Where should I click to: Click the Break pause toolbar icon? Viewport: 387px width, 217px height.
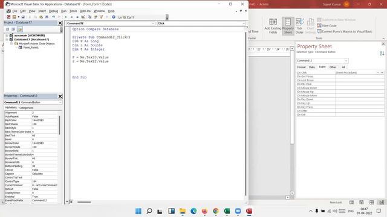pos(71,17)
